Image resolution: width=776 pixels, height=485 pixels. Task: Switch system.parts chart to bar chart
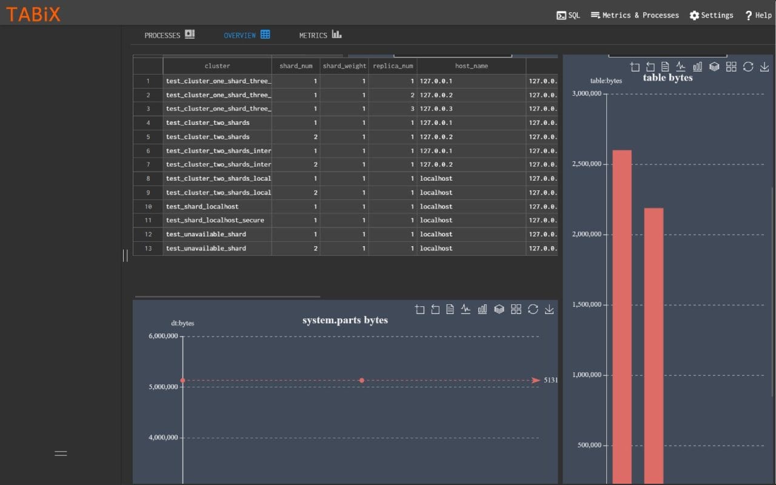tap(482, 309)
